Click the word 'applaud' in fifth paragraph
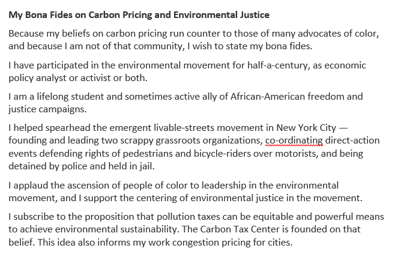Viewport: 395px width, 257px height. (x=31, y=186)
